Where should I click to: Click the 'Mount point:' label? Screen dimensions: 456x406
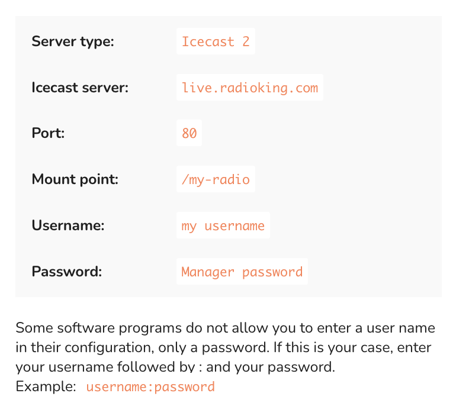click(x=75, y=179)
